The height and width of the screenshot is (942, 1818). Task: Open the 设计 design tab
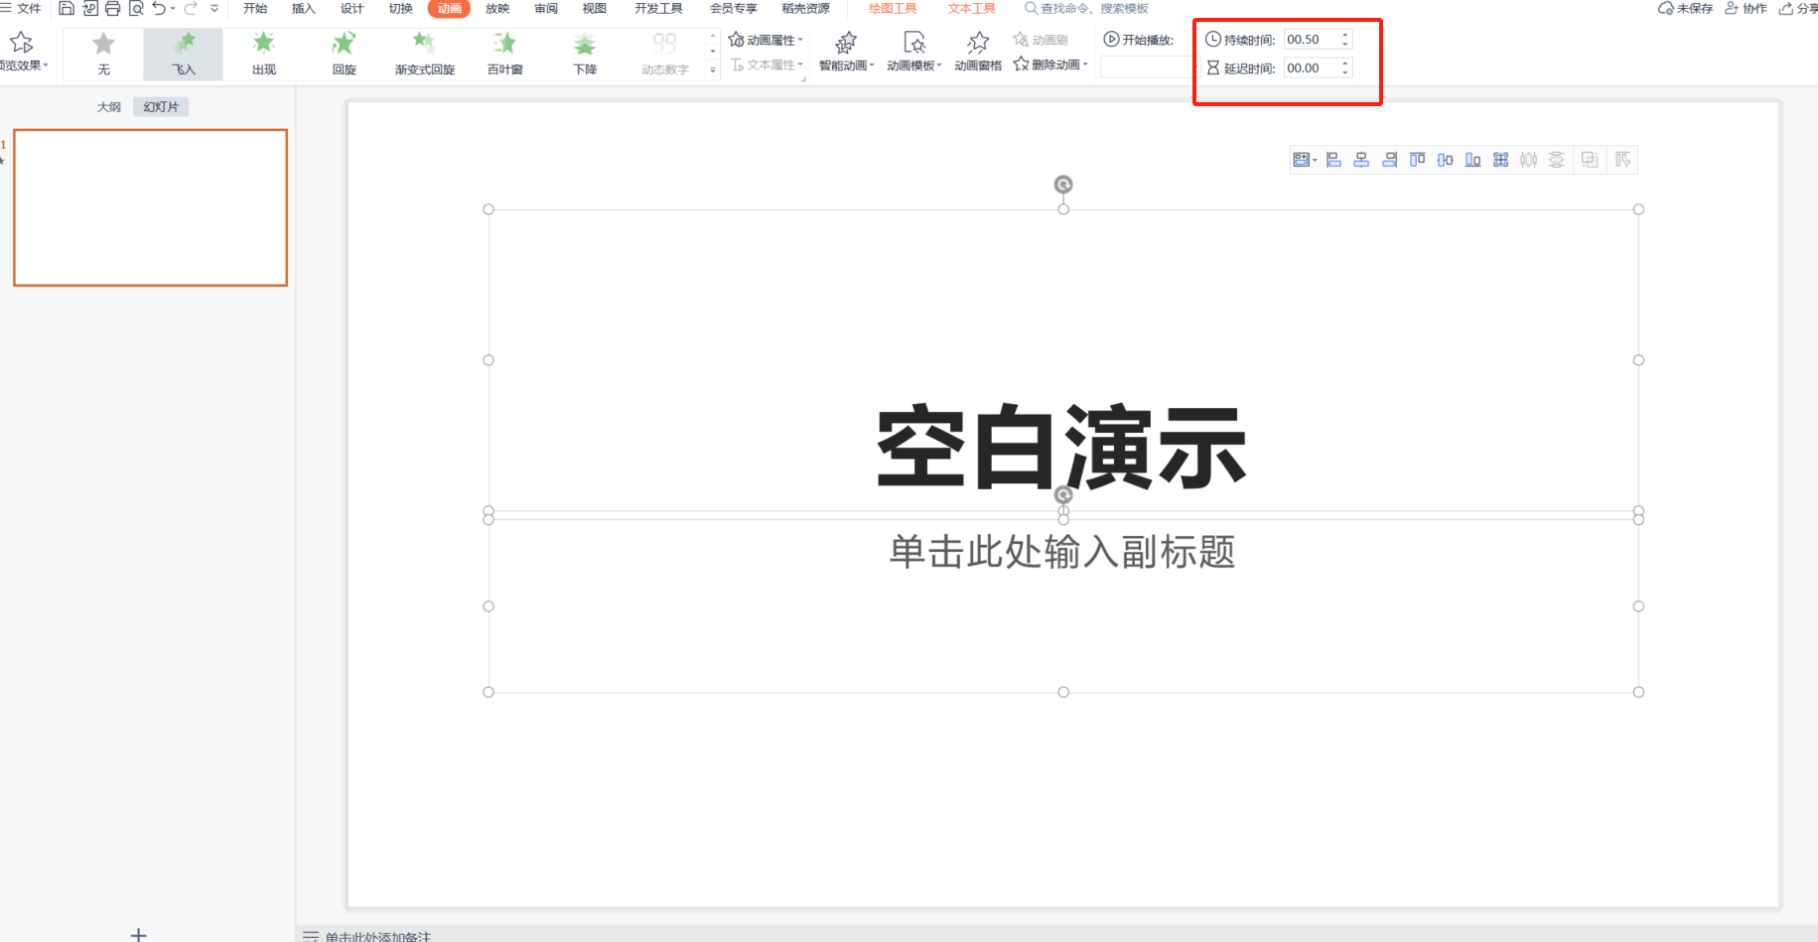(351, 9)
